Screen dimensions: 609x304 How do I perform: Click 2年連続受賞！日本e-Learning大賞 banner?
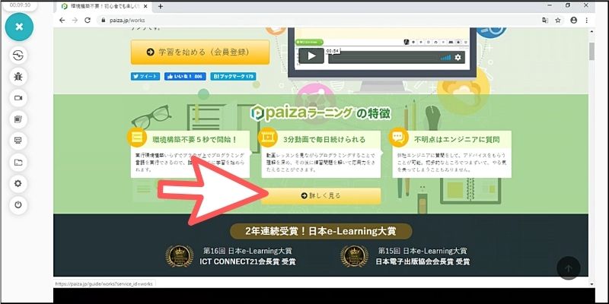coord(320,232)
